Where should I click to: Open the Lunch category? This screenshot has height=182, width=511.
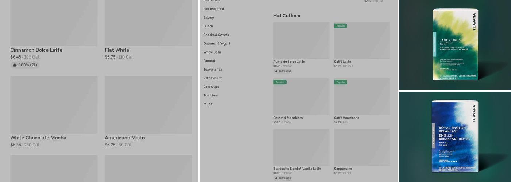pos(208,26)
